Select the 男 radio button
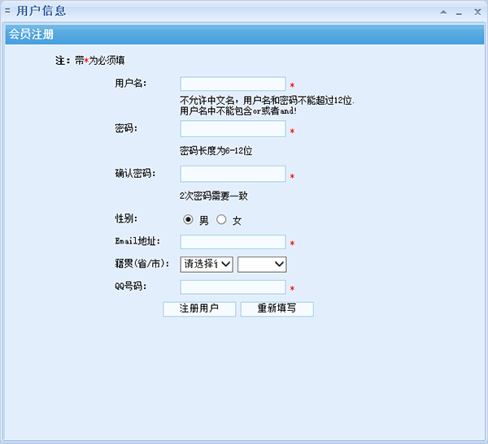488x444 pixels. [188, 220]
